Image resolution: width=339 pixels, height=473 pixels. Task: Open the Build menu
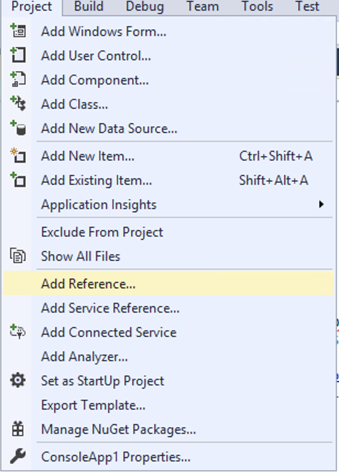pyautogui.click(x=89, y=7)
